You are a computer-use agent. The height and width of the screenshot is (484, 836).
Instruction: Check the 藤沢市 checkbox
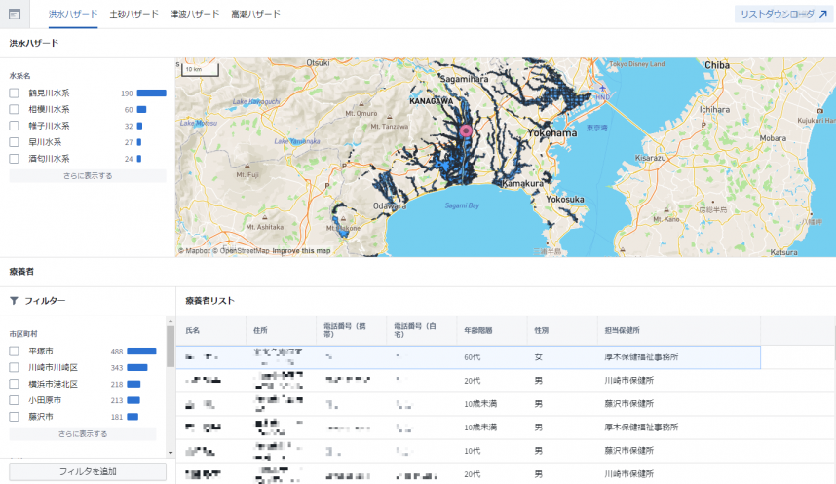14,416
